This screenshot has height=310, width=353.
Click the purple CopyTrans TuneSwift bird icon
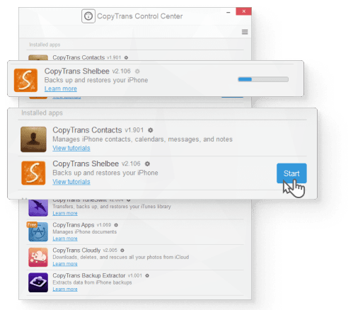click(x=38, y=207)
